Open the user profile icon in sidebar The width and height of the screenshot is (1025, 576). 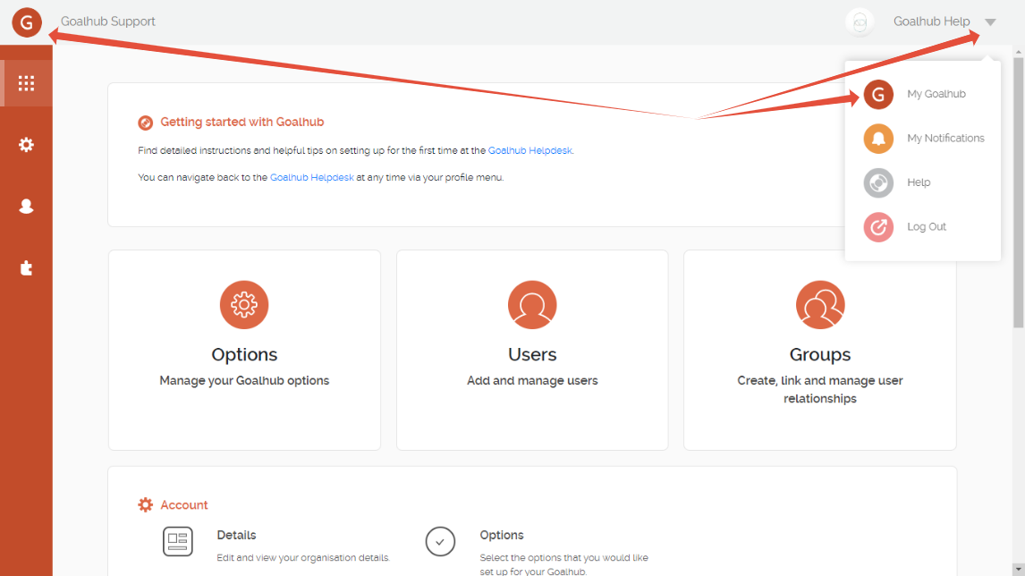[26, 206]
